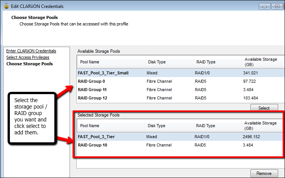Sort available pools by Disk Type header
This screenshot has height=178, width=285.
[169, 62]
